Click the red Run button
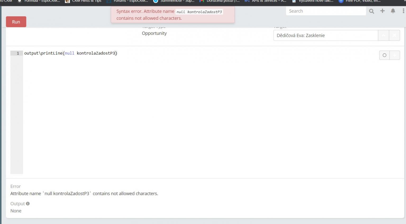Screen dimensions: 406x224 coord(16,22)
